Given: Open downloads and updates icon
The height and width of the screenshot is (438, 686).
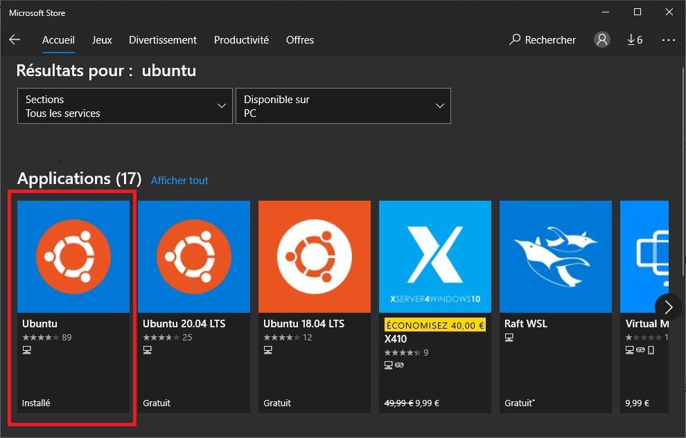Looking at the screenshot, I should pos(634,40).
